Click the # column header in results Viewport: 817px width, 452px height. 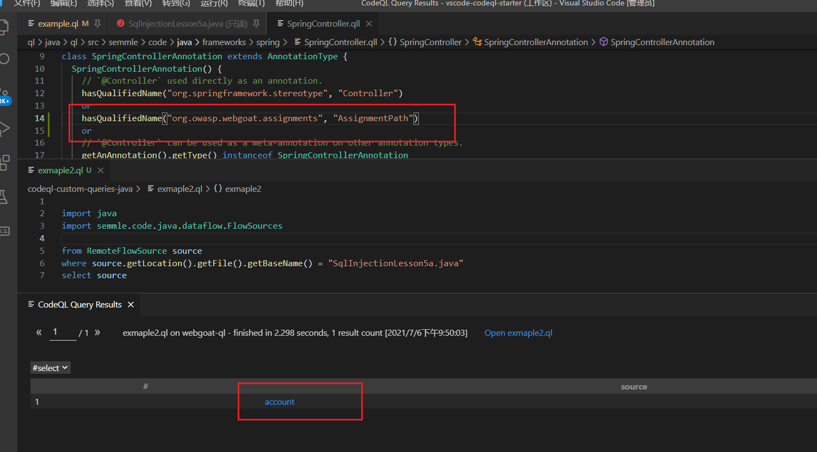(146, 386)
